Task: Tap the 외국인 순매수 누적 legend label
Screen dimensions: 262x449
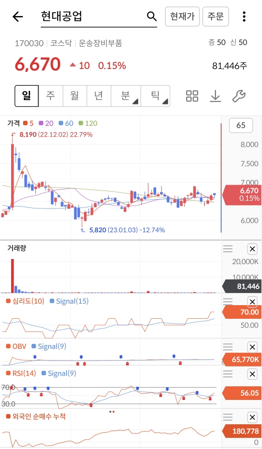Action: (x=36, y=416)
